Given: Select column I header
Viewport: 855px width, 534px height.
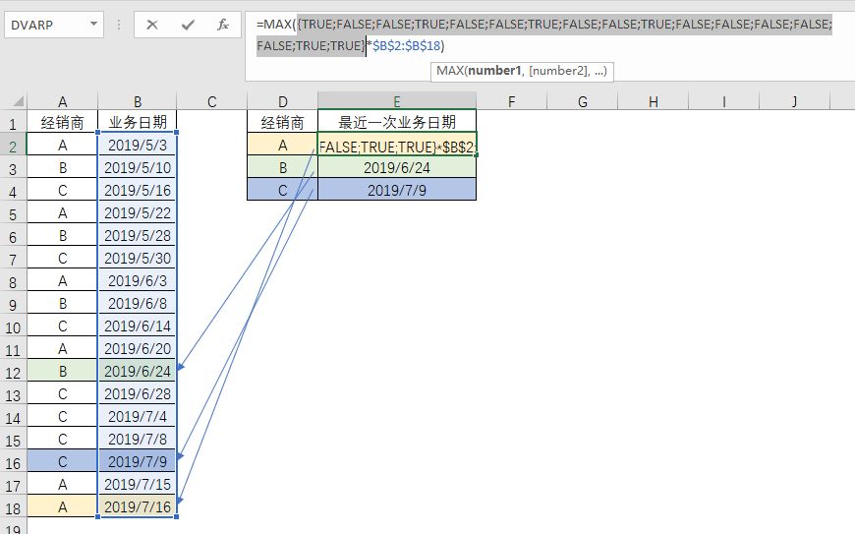Looking at the screenshot, I should (x=723, y=101).
